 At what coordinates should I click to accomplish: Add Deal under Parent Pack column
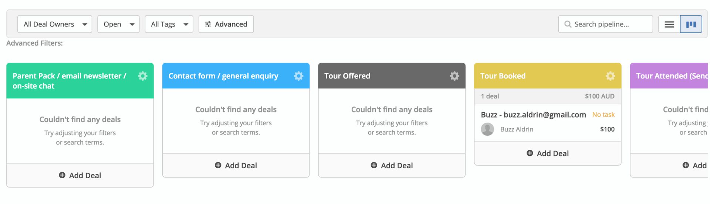80,176
